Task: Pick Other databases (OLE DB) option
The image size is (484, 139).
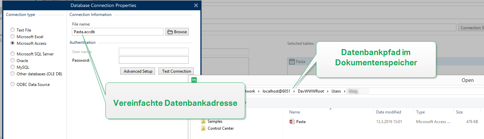Action: pos(13,74)
